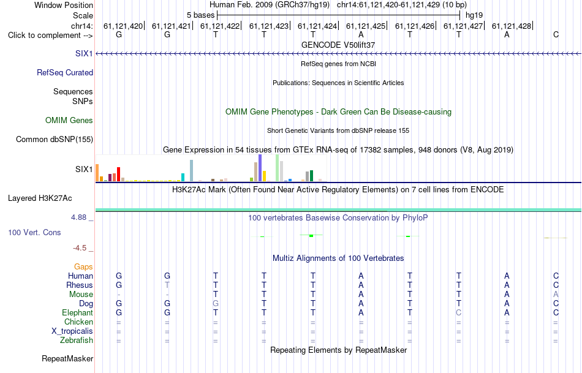
Task: Click 'Publications: Sequences in Scientific Articles' title
Action: (338, 83)
